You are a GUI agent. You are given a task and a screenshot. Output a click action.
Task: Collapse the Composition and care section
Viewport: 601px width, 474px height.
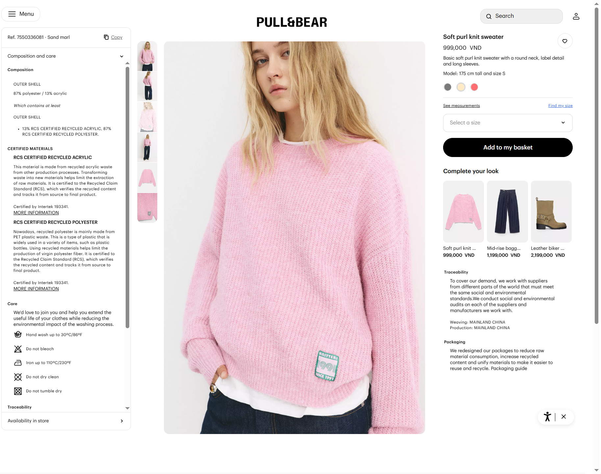click(66, 56)
